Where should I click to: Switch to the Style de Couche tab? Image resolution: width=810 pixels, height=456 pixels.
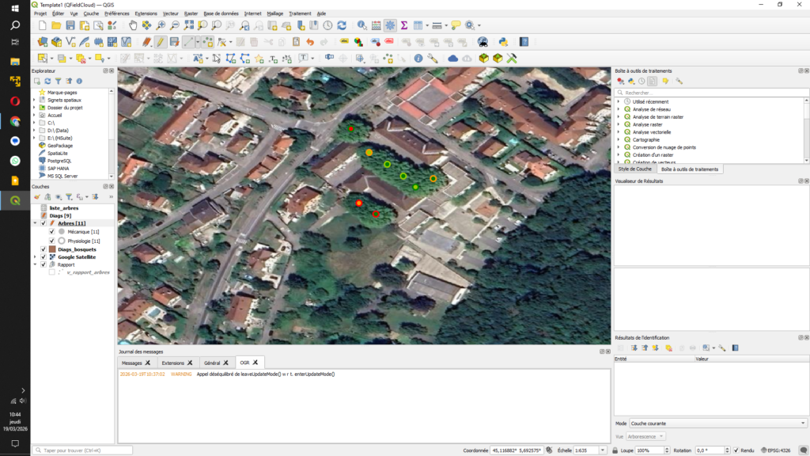(635, 169)
